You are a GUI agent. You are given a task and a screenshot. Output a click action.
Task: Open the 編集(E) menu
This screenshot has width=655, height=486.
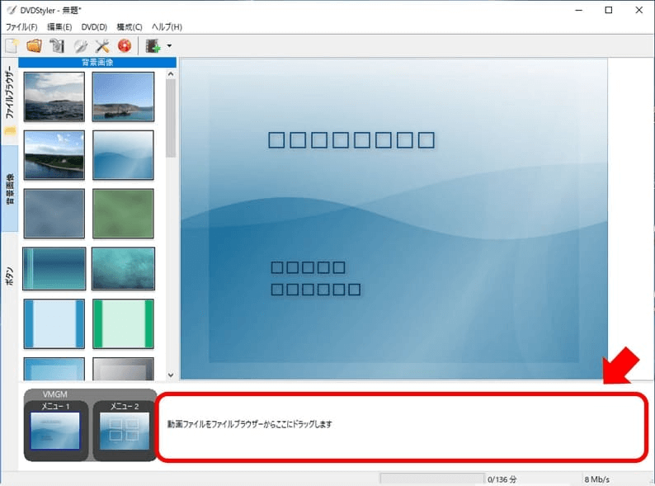(x=59, y=27)
